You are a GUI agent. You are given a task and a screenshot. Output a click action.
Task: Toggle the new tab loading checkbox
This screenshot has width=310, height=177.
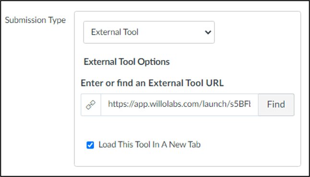click(90, 145)
